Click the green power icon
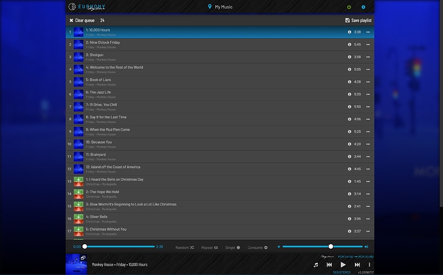This screenshot has width=443, height=275. (349, 7)
